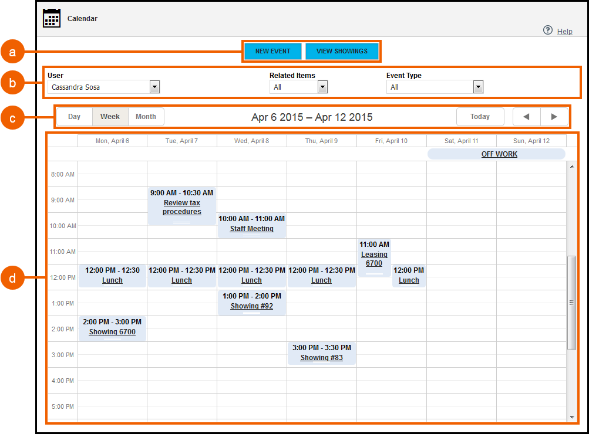
Task: Open the OFF WORK all-day event
Action: (499, 154)
